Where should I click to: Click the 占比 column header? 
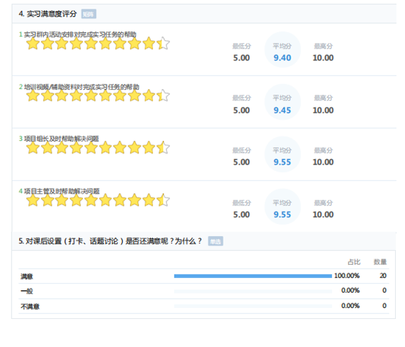pos(354,262)
